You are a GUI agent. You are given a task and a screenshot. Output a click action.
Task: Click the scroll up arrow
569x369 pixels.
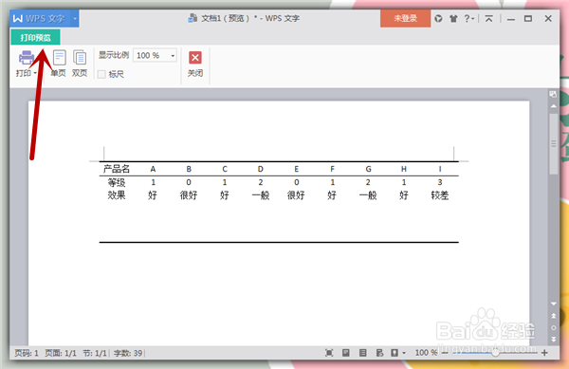click(x=554, y=106)
